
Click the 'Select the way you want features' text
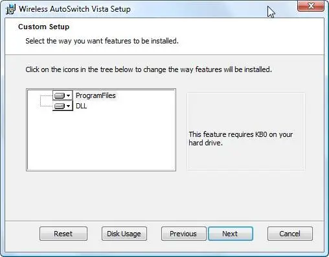point(102,41)
